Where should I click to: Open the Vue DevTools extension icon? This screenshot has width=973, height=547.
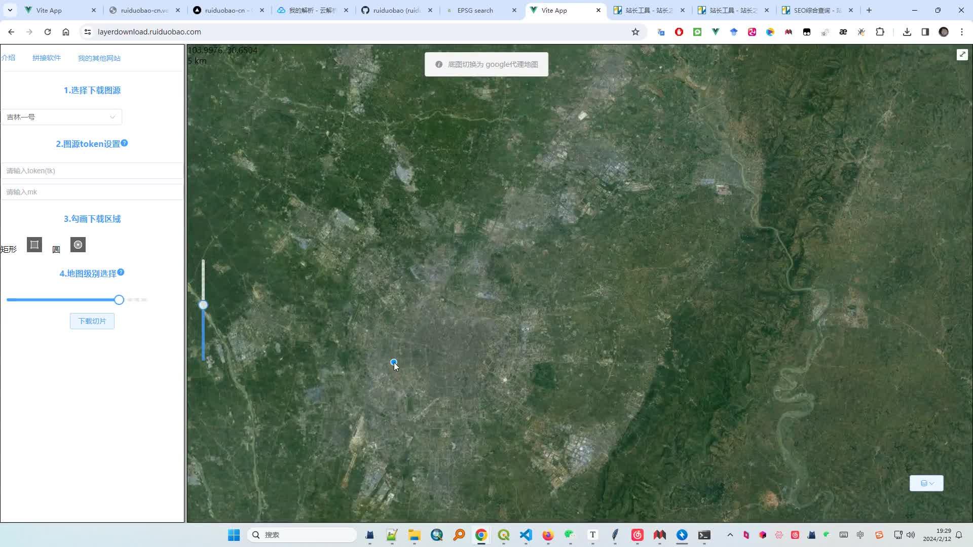(715, 31)
